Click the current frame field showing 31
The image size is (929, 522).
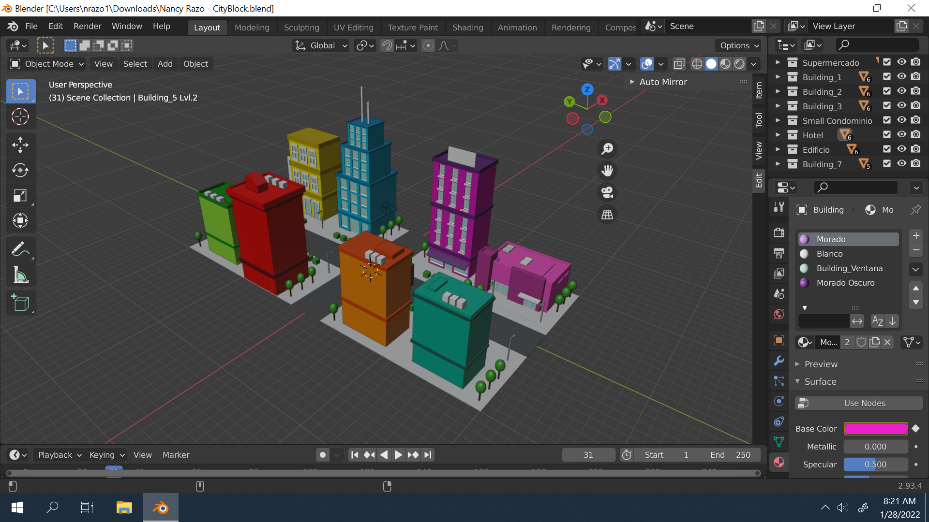(x=588, y=455)
